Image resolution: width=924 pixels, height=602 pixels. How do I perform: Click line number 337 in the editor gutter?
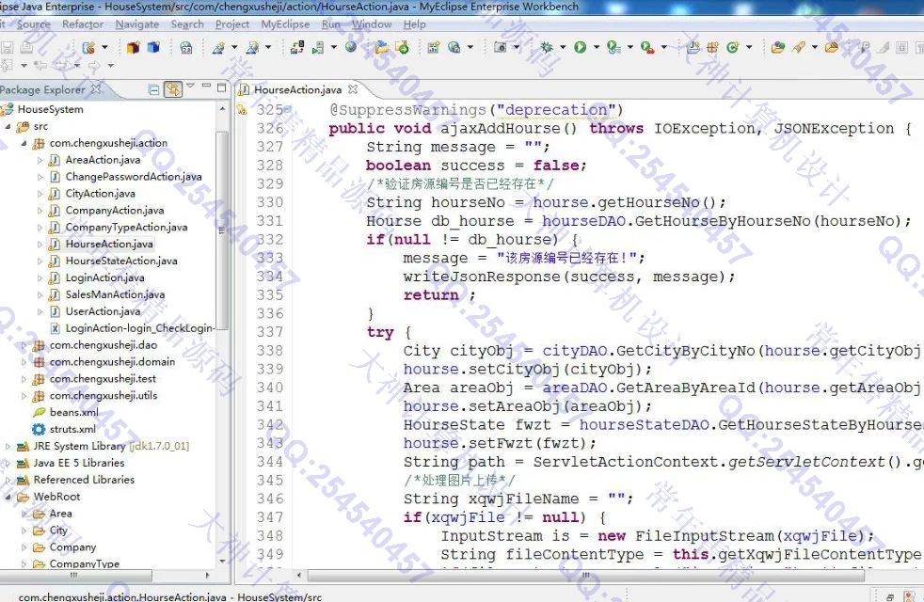pos(270,332)
